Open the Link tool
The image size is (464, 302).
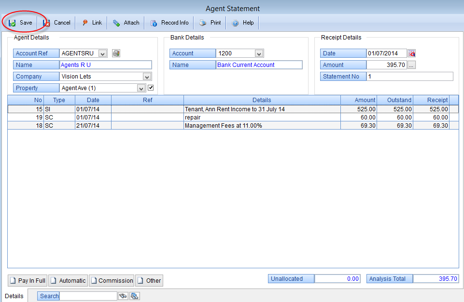click(92, 23)
